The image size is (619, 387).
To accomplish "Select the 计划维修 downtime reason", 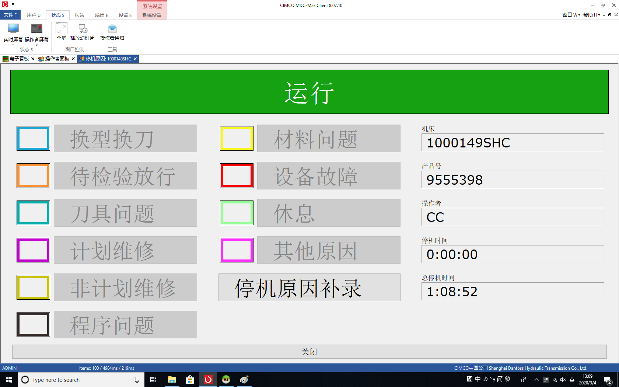I will [x=125, y=250].
